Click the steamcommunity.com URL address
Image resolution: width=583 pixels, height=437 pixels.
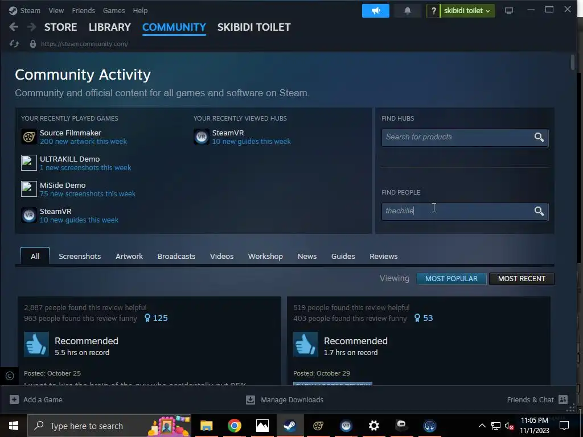[84, 44]
